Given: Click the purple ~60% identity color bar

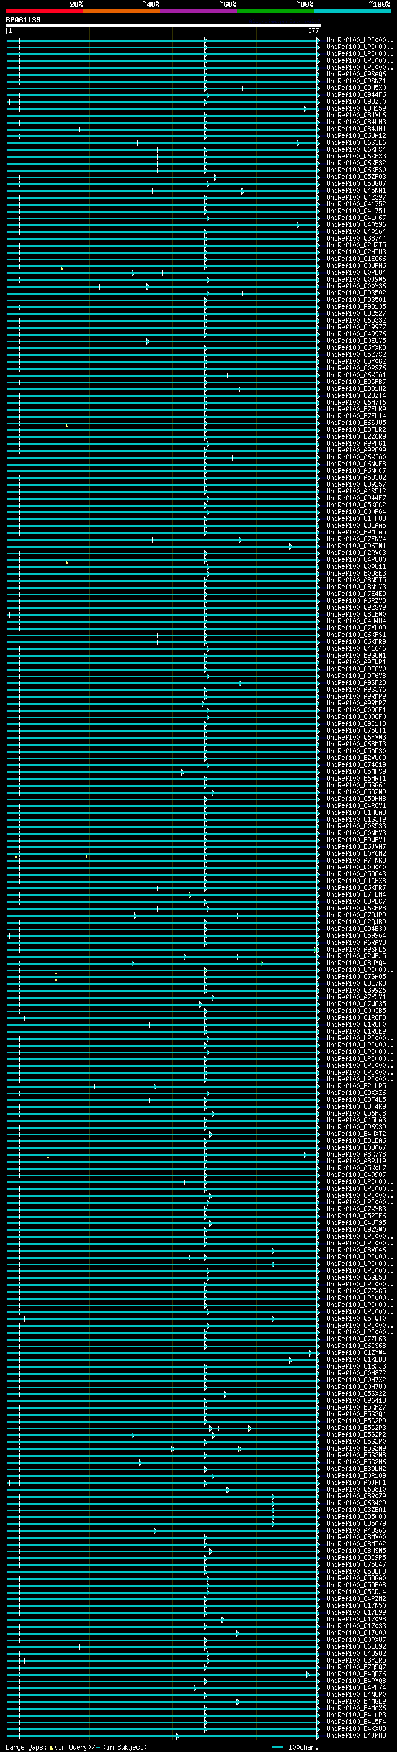Looking at the screenshot, I should click(x=199, y=11).
